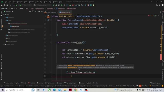
Task: Open the Bookmarks side tab
Action: click(1, 66)
